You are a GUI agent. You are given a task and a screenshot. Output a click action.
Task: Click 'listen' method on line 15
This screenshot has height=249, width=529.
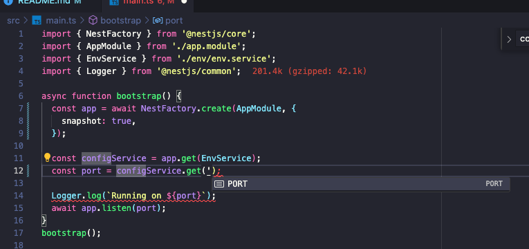pyautogui.click(x=116, y=208)
